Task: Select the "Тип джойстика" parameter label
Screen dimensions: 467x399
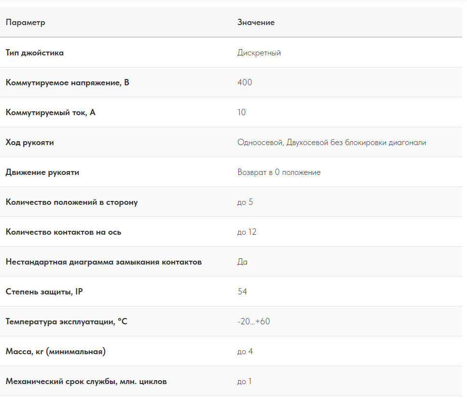Action: tap(35, 53)
